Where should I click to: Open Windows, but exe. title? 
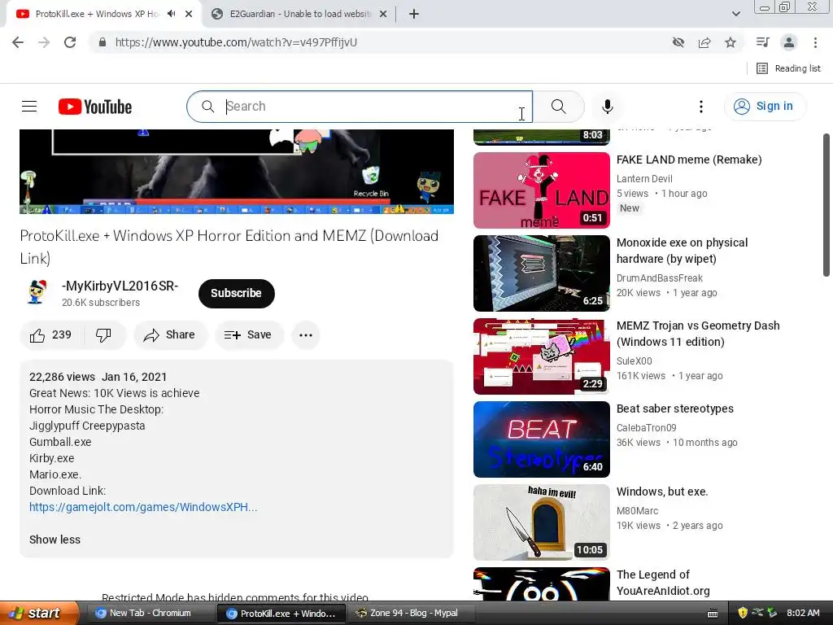point(662,491)
